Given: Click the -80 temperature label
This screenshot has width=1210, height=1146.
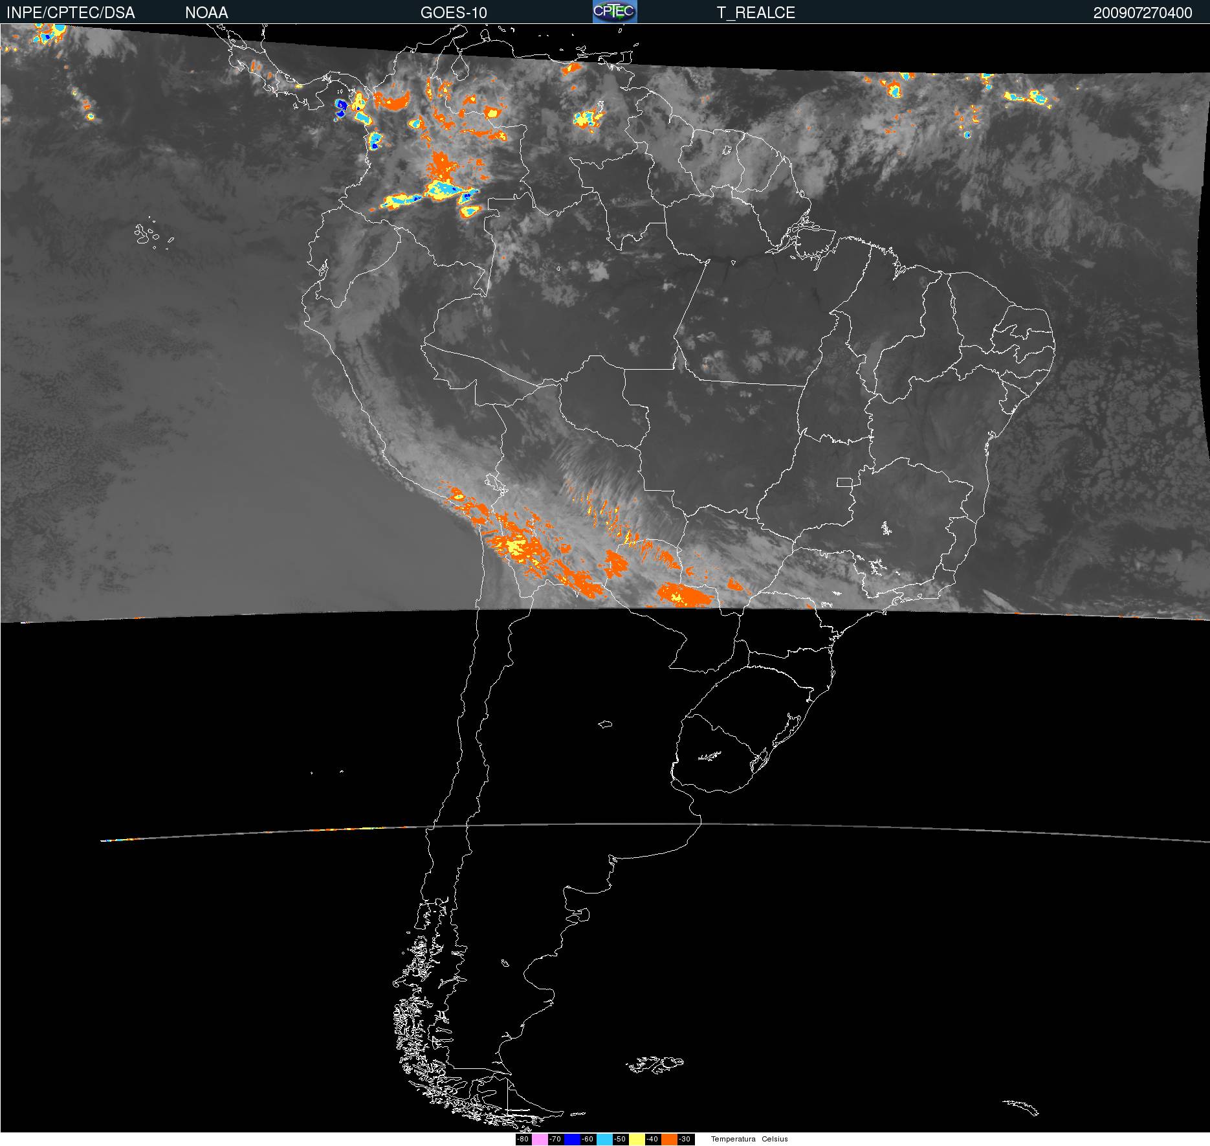Looking at the screenshot, I should coord(523,1139).
